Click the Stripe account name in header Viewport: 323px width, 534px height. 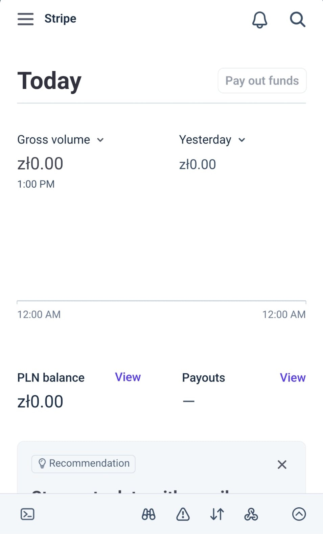click(60, 19)
